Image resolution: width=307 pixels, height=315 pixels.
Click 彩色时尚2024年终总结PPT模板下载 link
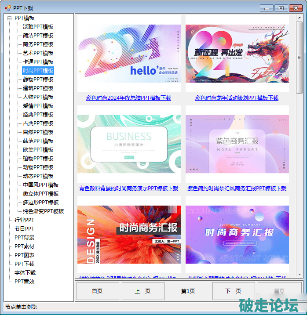click(x=128, y=98)
